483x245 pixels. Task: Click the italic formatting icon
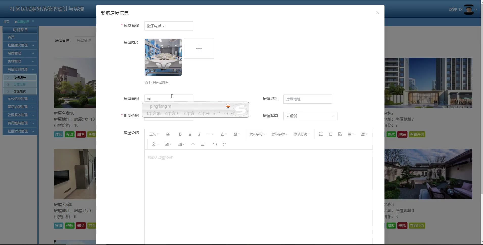[x=199, y=134]
